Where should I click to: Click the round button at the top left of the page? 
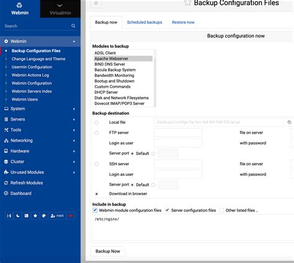[x=96, y=3]
